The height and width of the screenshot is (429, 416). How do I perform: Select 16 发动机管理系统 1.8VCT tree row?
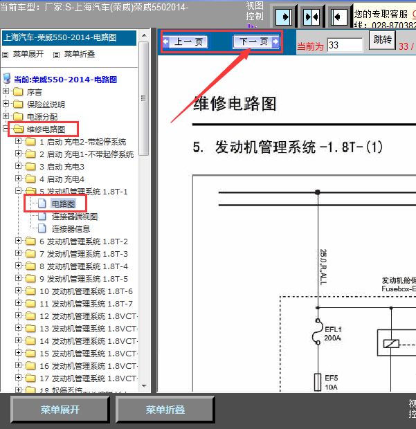89,366
